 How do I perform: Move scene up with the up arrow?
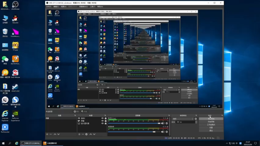coord(55,134)
